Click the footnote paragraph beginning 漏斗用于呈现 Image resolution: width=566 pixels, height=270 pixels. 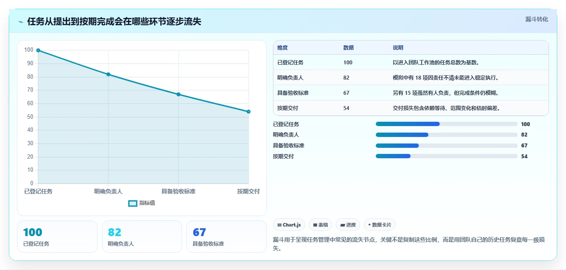pyautogui.click(x=409, y=244)
